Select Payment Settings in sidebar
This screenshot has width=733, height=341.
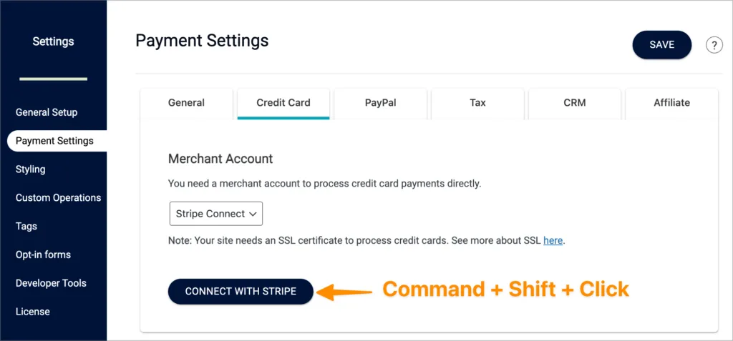(54, 141)
